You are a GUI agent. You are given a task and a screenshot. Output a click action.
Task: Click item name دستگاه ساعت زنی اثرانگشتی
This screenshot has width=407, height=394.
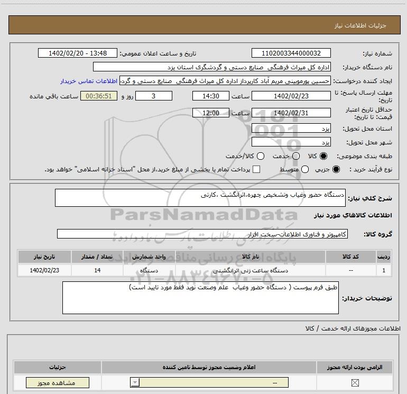tap(251, 270)
